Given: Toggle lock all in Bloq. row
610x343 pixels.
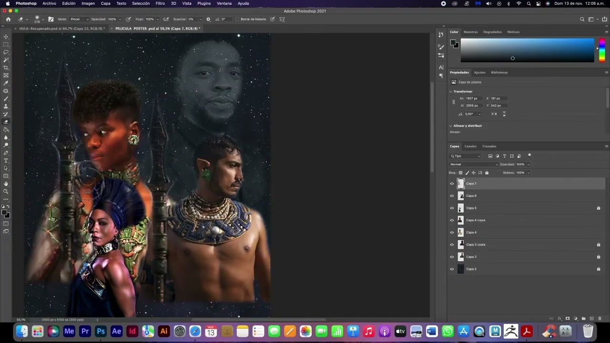Looking at the screenshot, I should [x=487, y=172].
